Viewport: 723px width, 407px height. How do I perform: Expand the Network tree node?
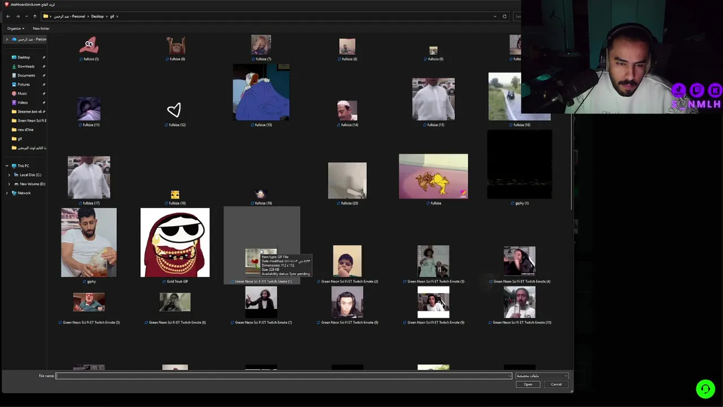click(x=7, y=193)
